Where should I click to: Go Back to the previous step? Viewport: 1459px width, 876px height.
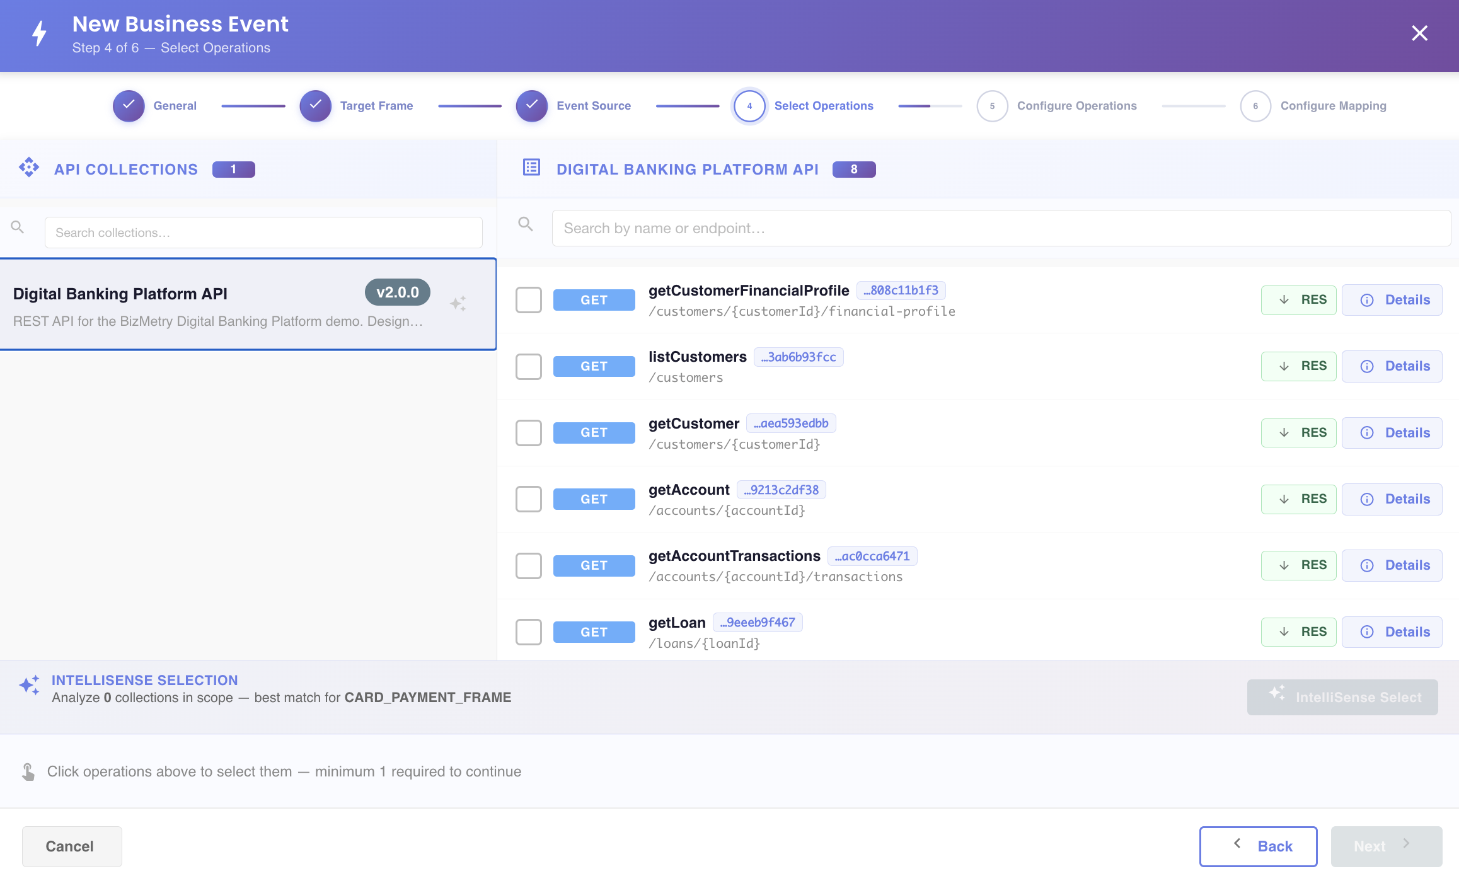click(1258, 846)
